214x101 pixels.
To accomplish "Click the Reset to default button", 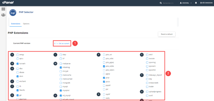I will pyautogui.click(x=167, y=34).
